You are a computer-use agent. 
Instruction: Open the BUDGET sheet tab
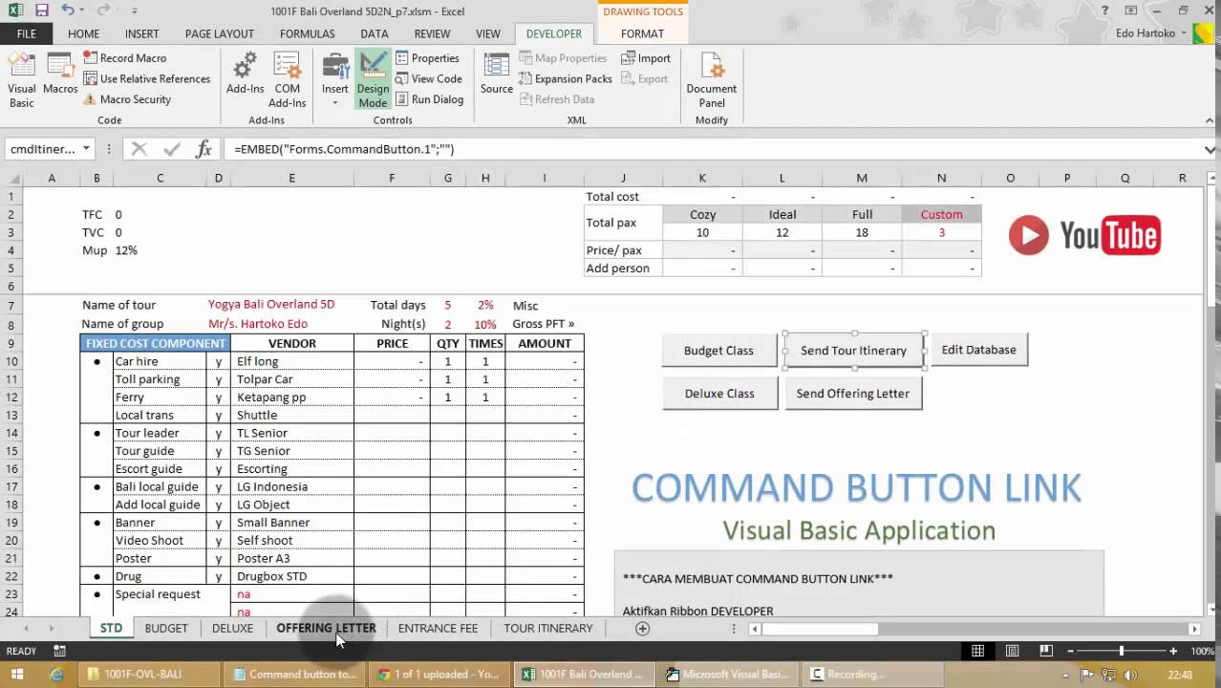pyautogui.click(x=166, y=628)
